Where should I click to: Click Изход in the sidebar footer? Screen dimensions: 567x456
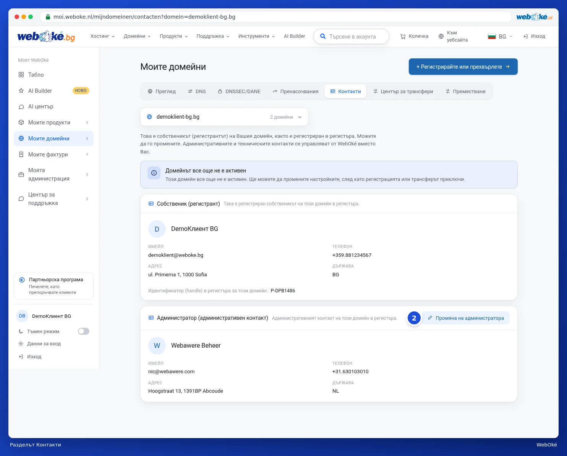click(x=30, y=357)
